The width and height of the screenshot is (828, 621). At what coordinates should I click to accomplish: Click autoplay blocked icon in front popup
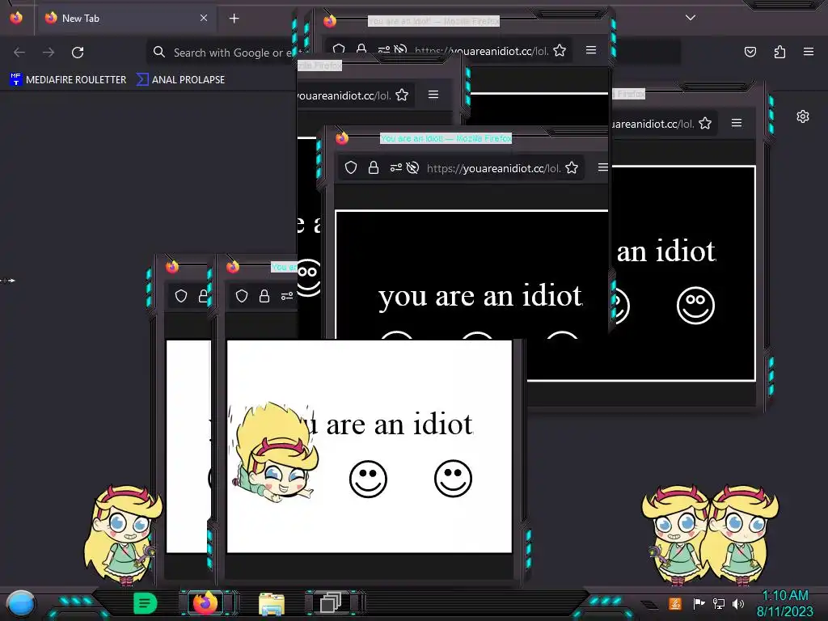click(x=413, y=168)
